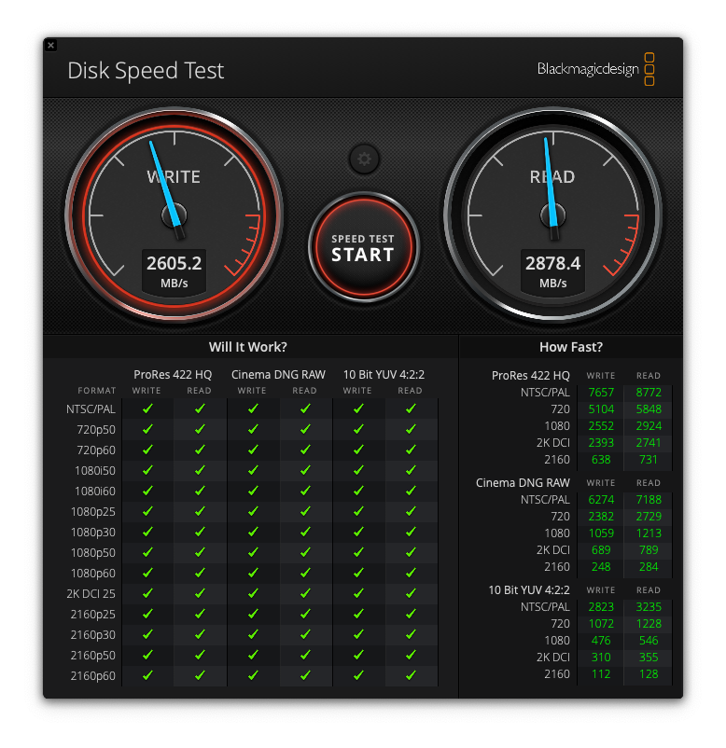Click the 720p50 ProRes 422 HQ read checkmark
This screenshot has width=726, height=748.
point(200,429)
